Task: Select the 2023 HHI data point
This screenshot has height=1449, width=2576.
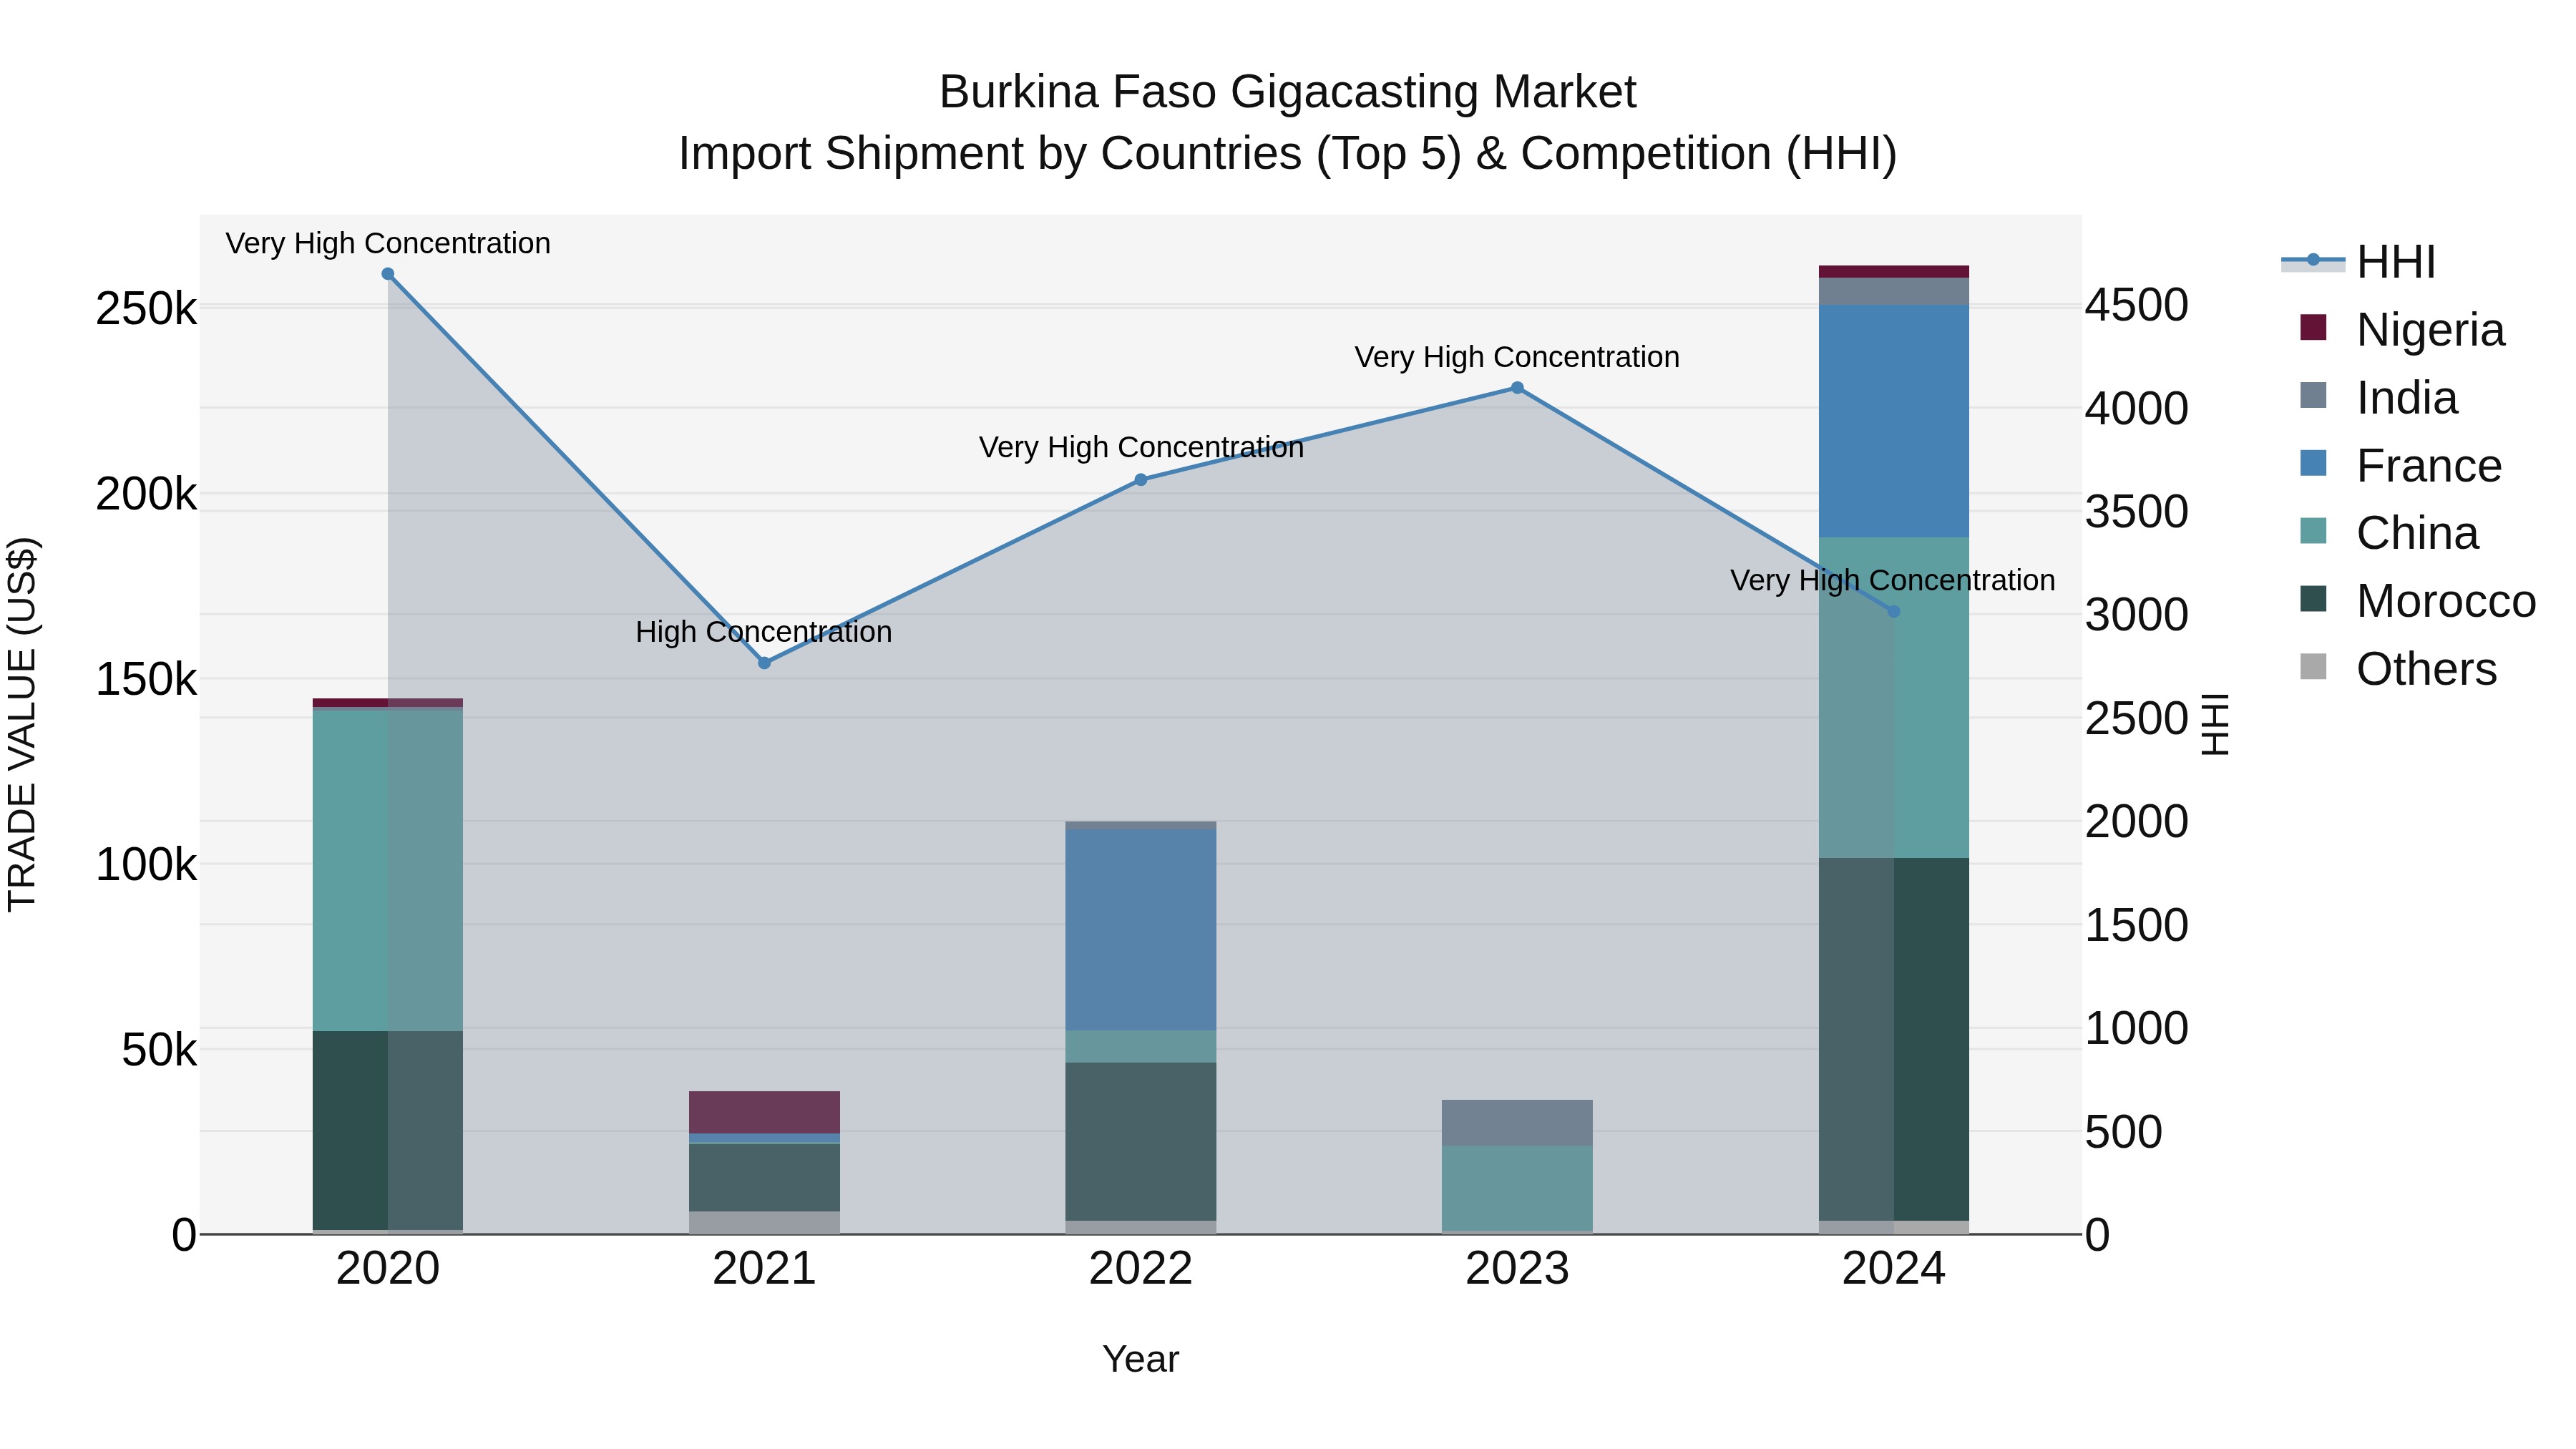Action: point(1517,388)
